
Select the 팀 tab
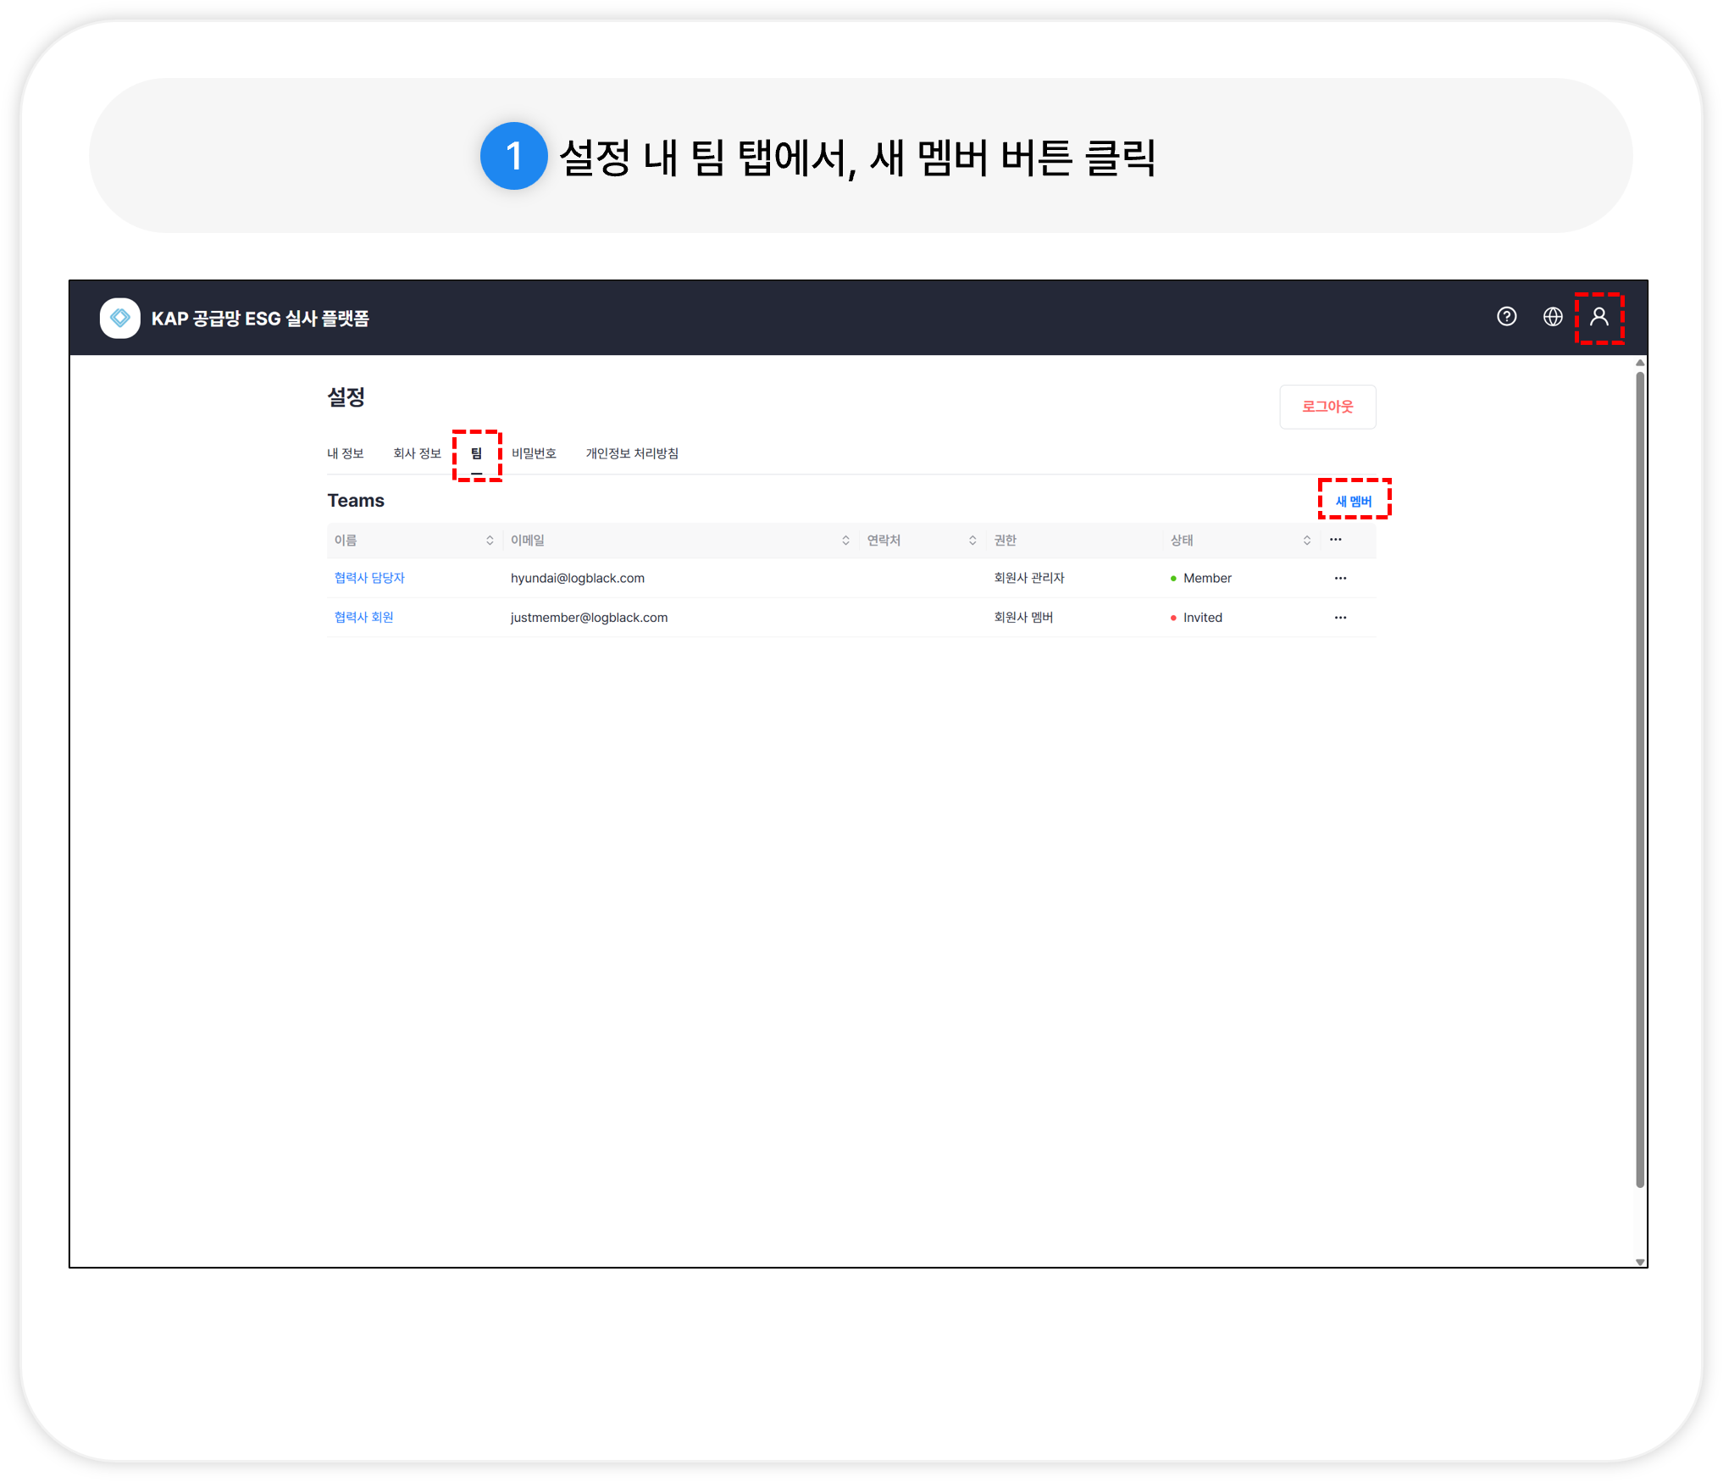point(476,453)
